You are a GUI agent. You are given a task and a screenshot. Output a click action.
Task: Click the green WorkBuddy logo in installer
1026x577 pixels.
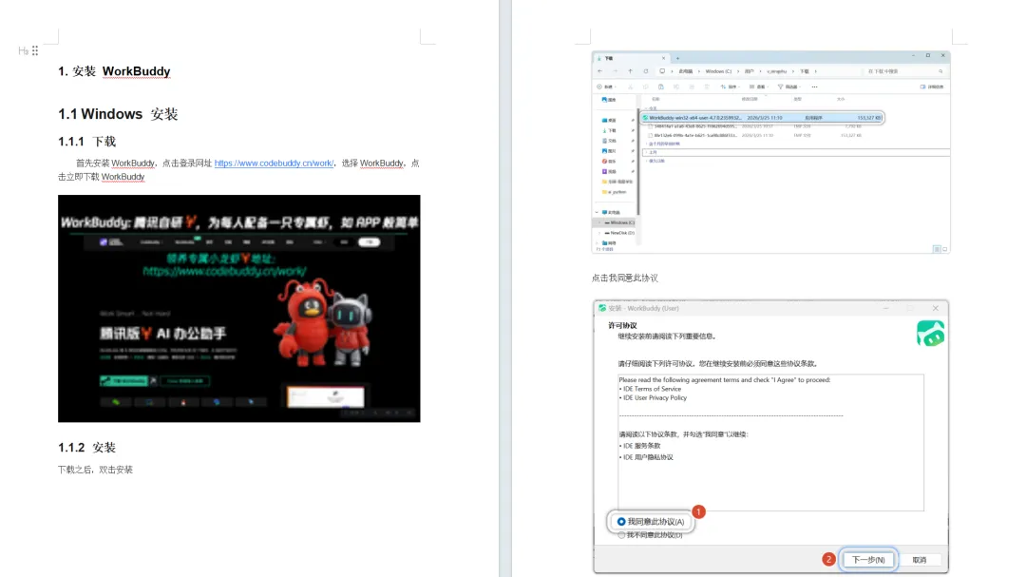pyautogui.click(x=930, y=334)
